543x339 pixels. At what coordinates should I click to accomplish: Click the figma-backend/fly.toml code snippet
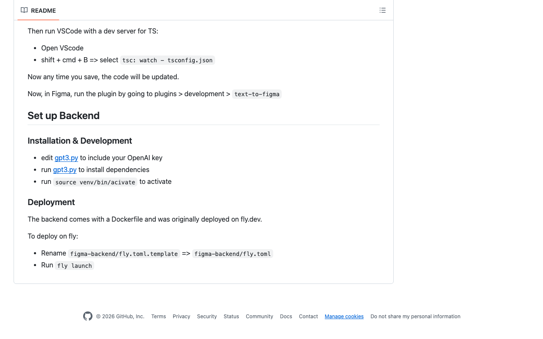click(232, 253)
